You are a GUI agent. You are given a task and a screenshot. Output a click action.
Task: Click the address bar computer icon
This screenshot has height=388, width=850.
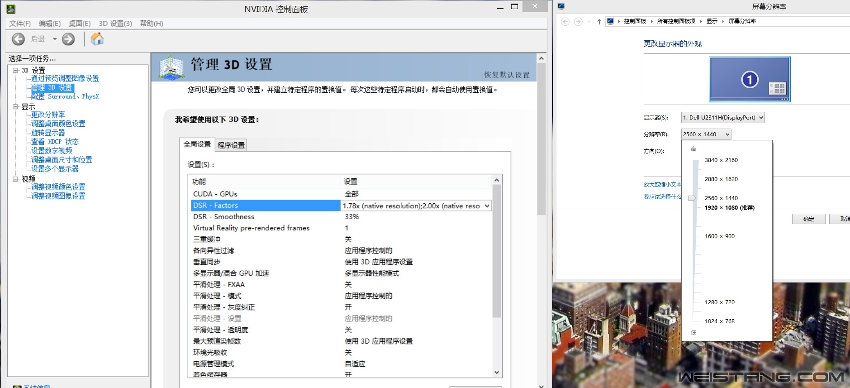[x=610, y=21]
